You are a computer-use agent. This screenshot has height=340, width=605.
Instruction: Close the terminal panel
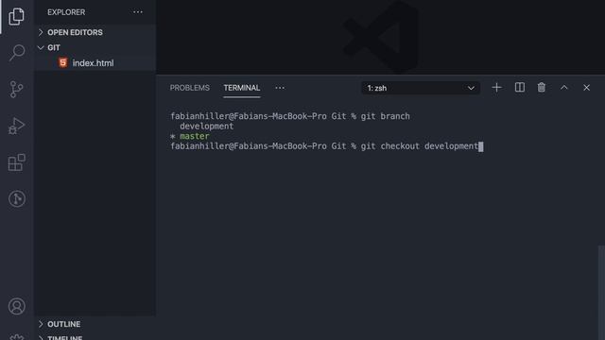click(x=586, y=88)
